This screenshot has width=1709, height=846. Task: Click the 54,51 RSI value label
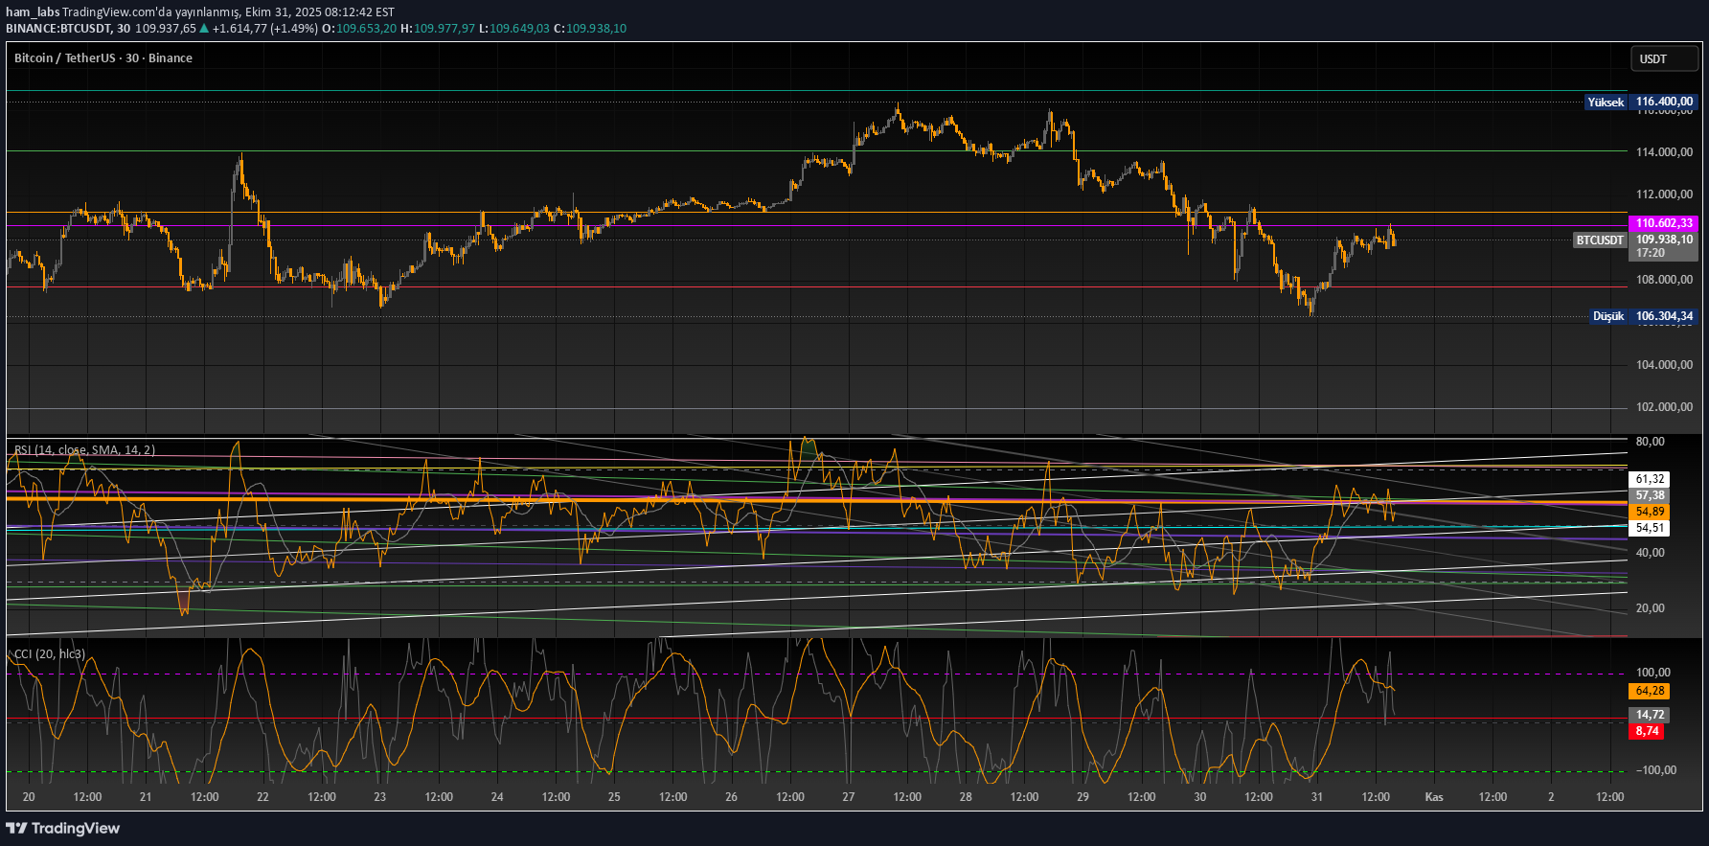pos(1649,528)
